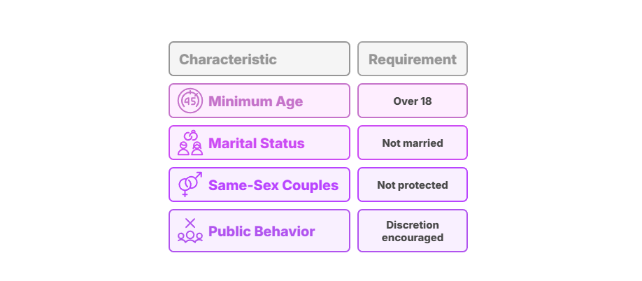Select the Not married requirement cell
Screen dimensions: 642x281
(413, 143)
